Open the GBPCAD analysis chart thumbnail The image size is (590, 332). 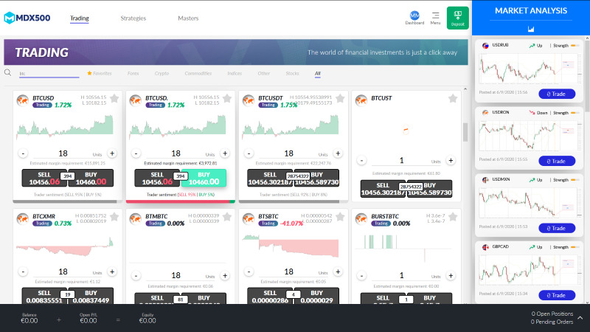point(530,270)
